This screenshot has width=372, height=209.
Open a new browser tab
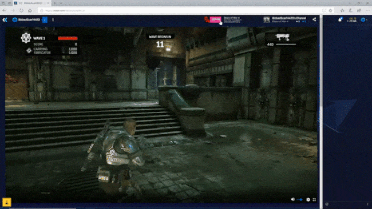(x=55, y=3)
